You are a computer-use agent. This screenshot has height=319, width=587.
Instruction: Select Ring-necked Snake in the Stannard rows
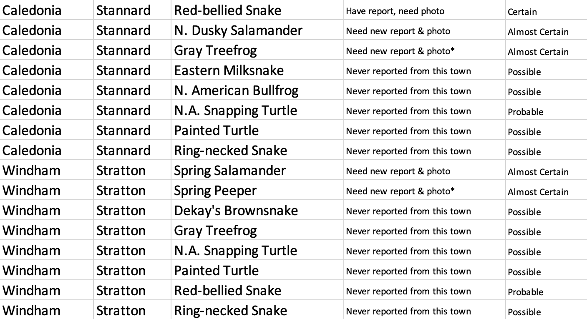click(230, 151)
